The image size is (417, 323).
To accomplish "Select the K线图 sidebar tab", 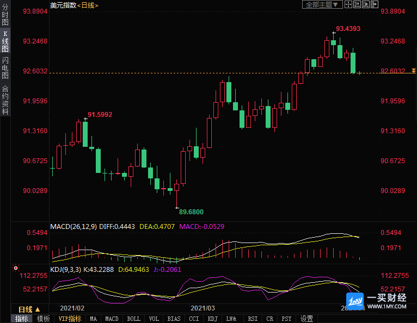I will (5, 41).
